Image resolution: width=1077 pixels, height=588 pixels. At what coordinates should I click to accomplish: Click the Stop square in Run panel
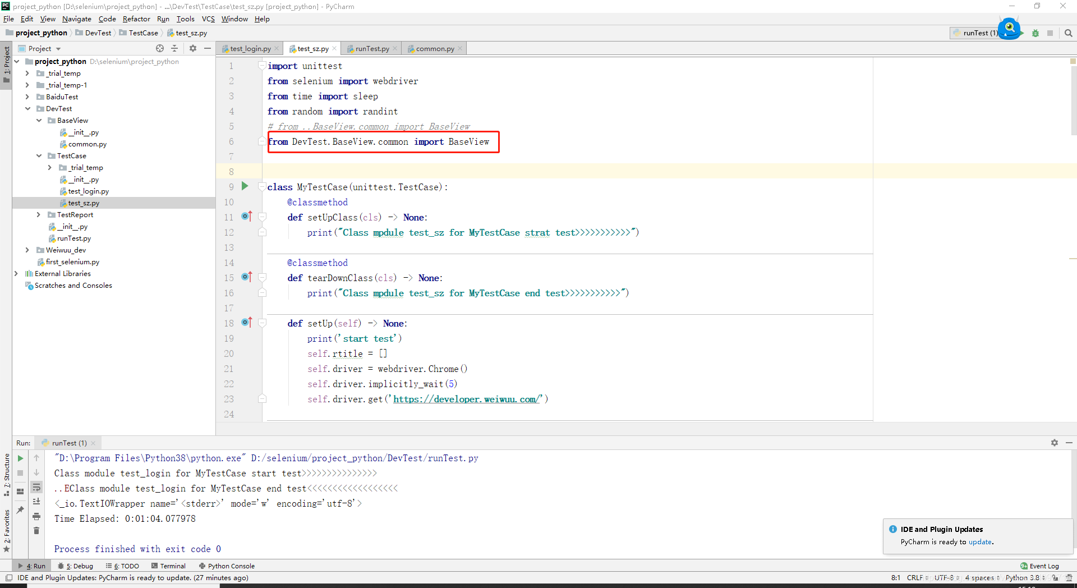tap(20, 473)
